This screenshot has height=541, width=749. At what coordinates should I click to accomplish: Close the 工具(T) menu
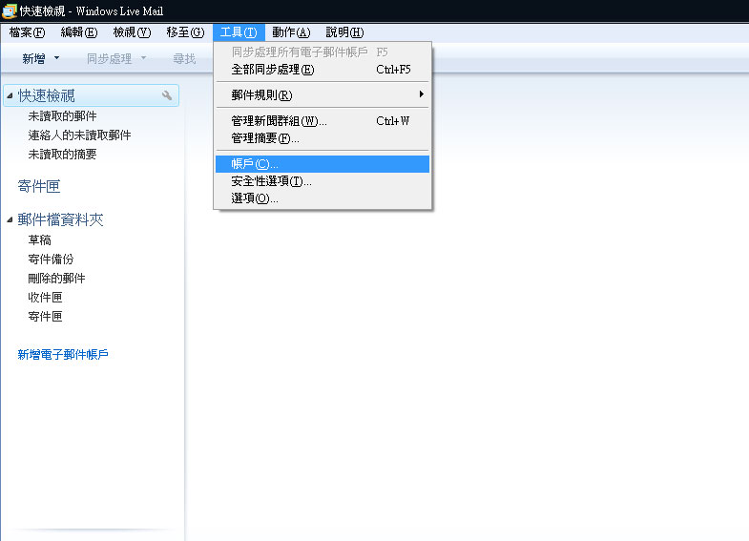click(239, 32)
